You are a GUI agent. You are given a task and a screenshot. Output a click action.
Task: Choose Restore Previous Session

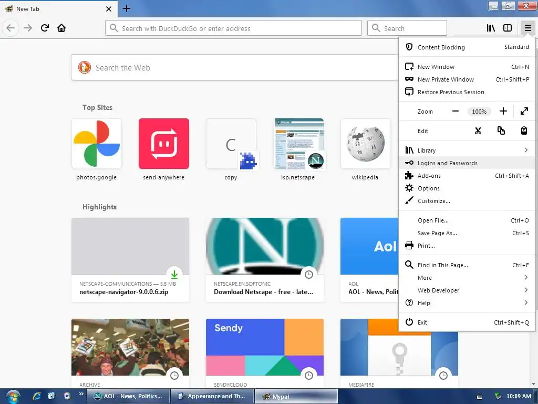[467, 92]
